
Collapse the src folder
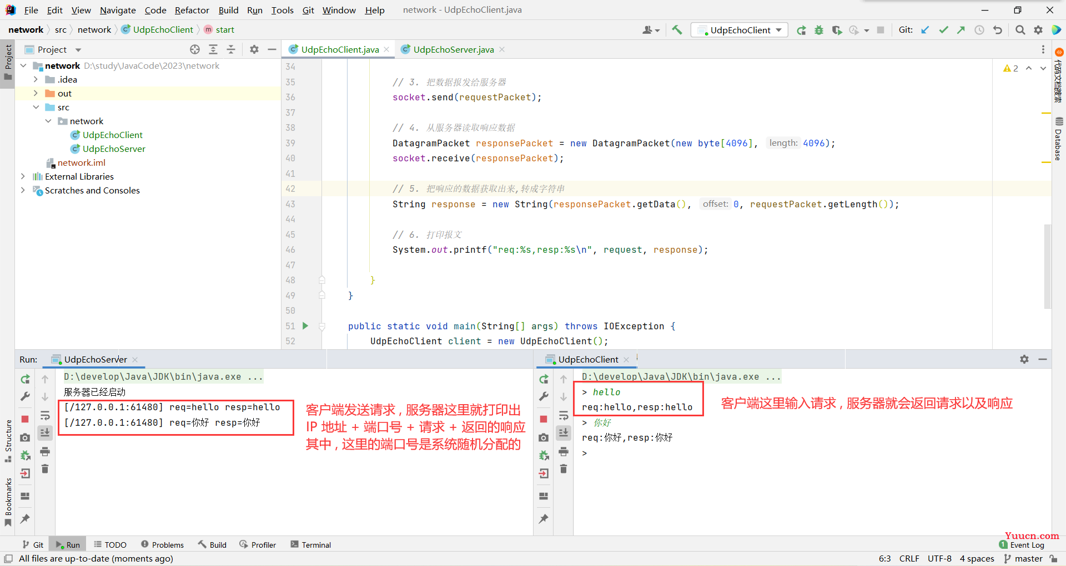pos(36,107)
